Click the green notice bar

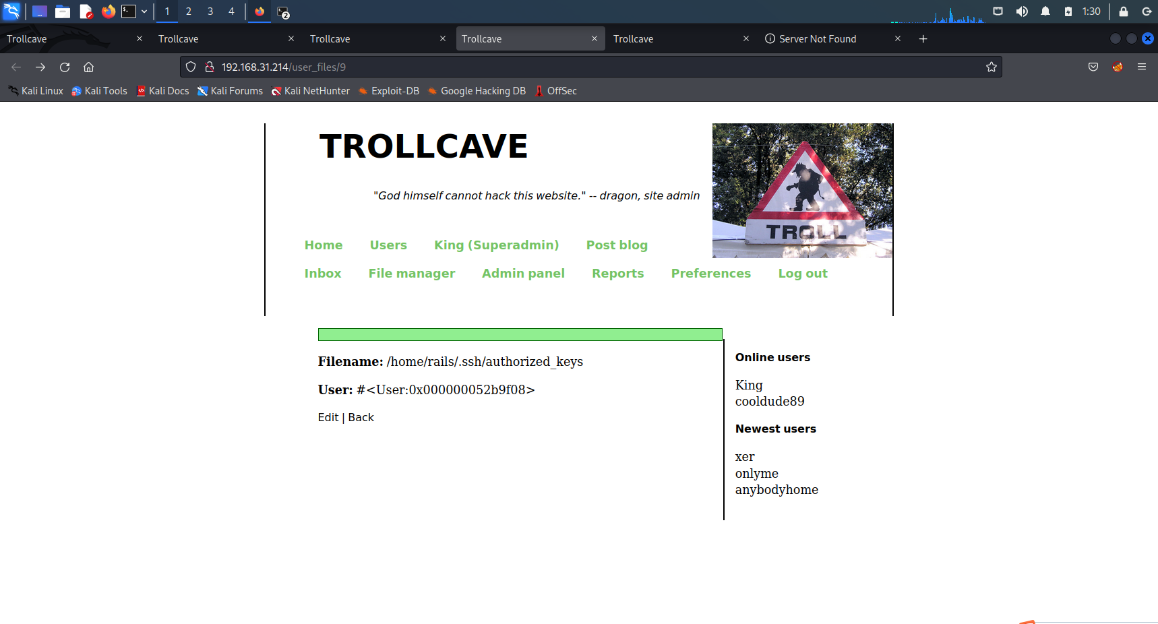click(520, 335)
